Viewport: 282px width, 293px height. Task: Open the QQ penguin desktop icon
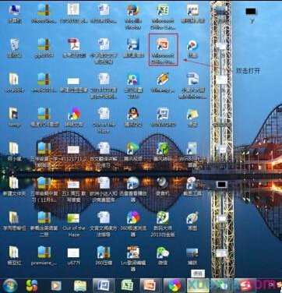[133, 117]
